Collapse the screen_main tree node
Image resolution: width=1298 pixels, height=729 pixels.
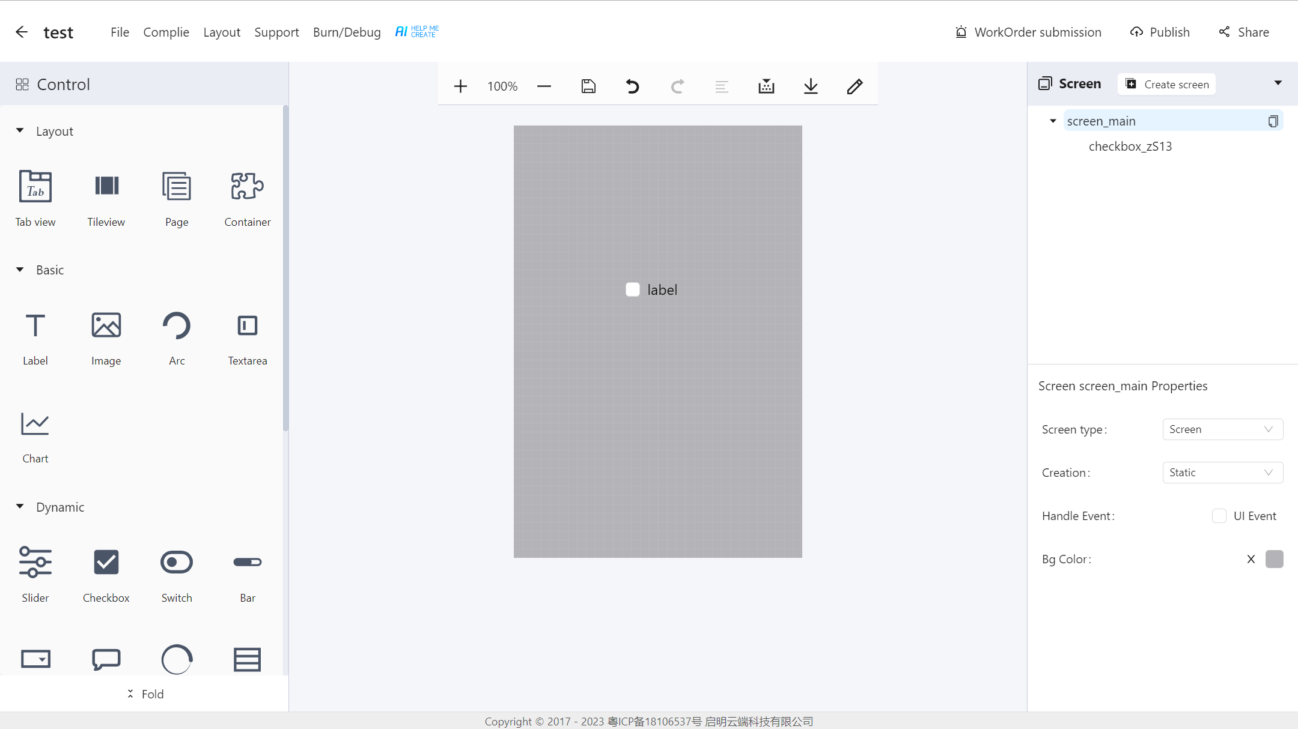tap(1053, 121)
